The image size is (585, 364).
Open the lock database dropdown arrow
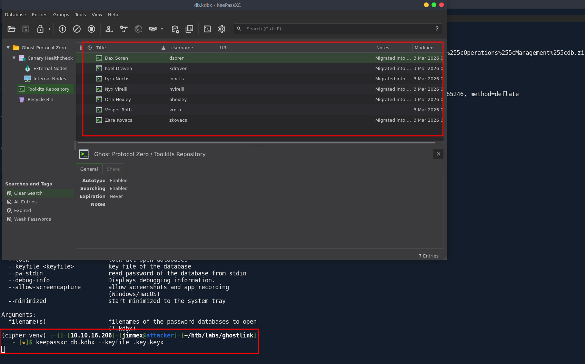point(49,29)
